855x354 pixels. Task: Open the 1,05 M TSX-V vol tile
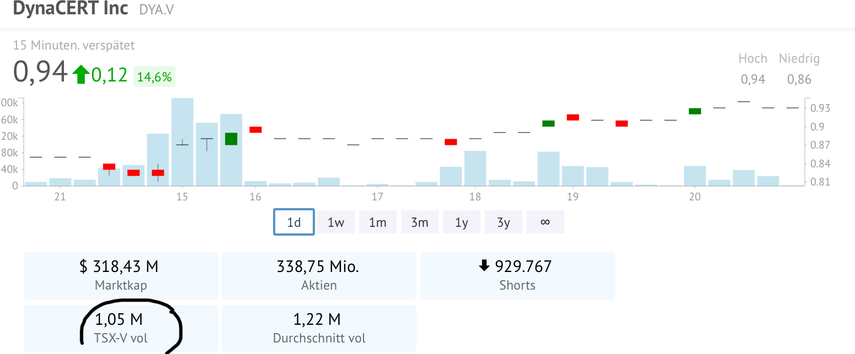tap(121, 329)
